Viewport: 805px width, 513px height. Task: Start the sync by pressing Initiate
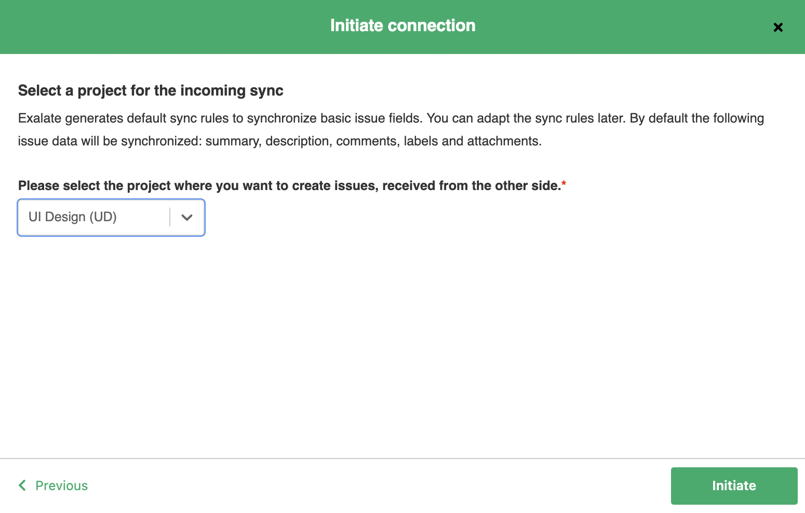click(x=734, y=485)
